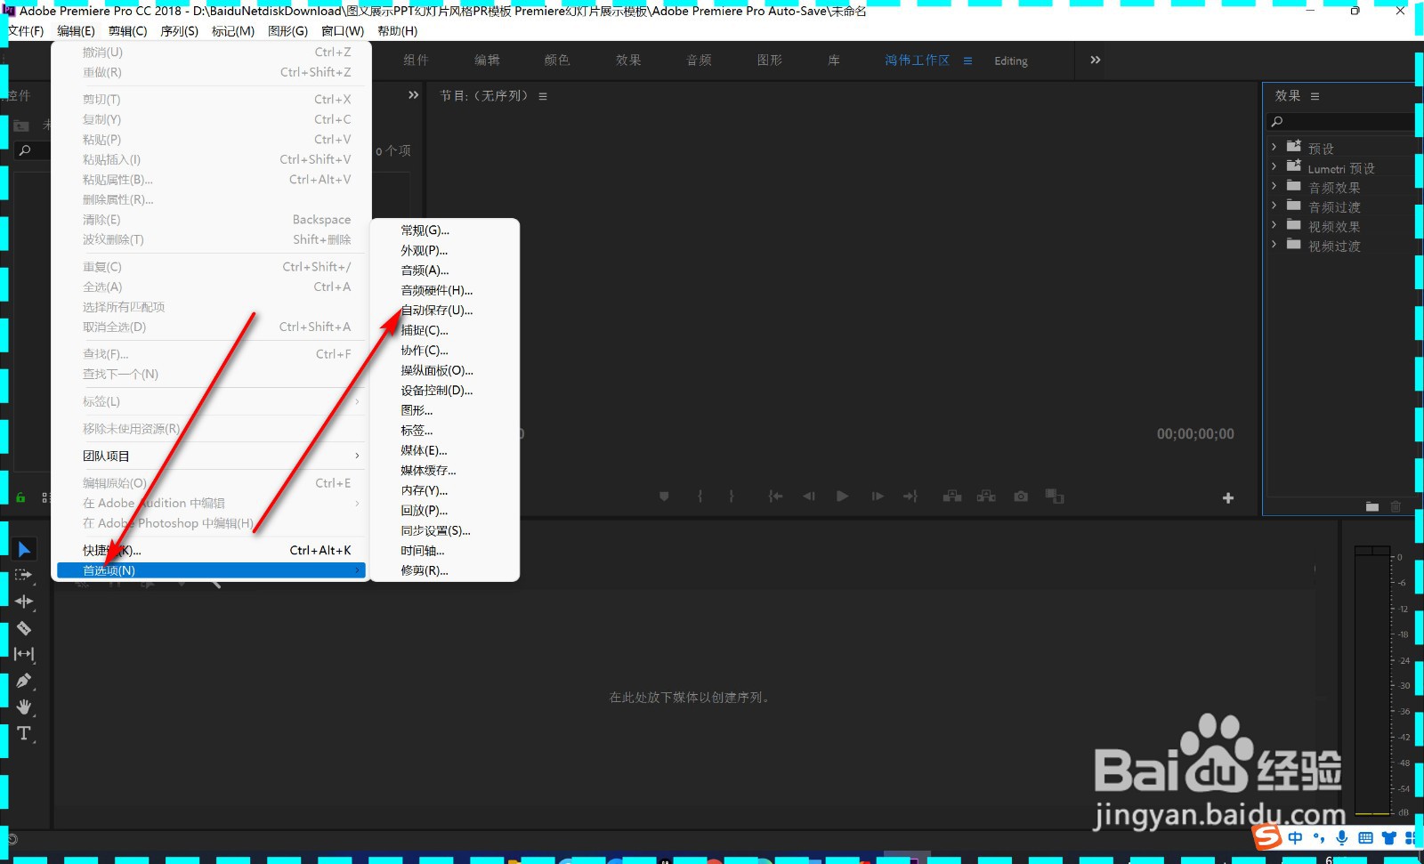Select the Pen tool
This screenshot has width=1424, height=864.
click(24, 681)
